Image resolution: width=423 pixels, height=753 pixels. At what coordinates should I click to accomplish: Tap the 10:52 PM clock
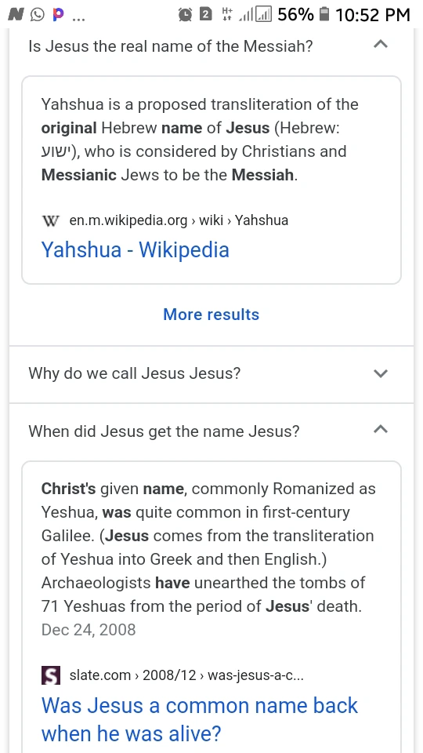coord(373,15)
